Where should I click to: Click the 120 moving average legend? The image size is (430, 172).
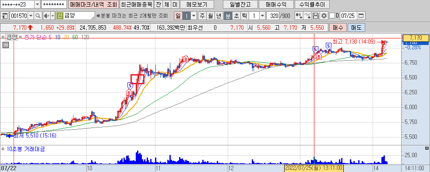point(85,37)
